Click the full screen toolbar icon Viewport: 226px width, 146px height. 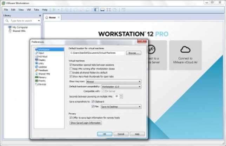(x=108, y=10)
